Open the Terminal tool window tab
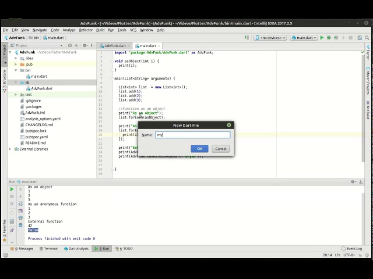The image size is (373, 279). pos(48,249)
